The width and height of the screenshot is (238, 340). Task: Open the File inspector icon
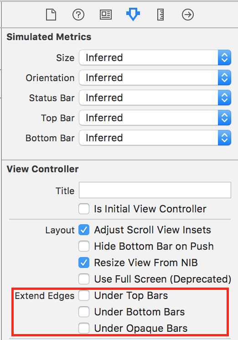[51, 15]
